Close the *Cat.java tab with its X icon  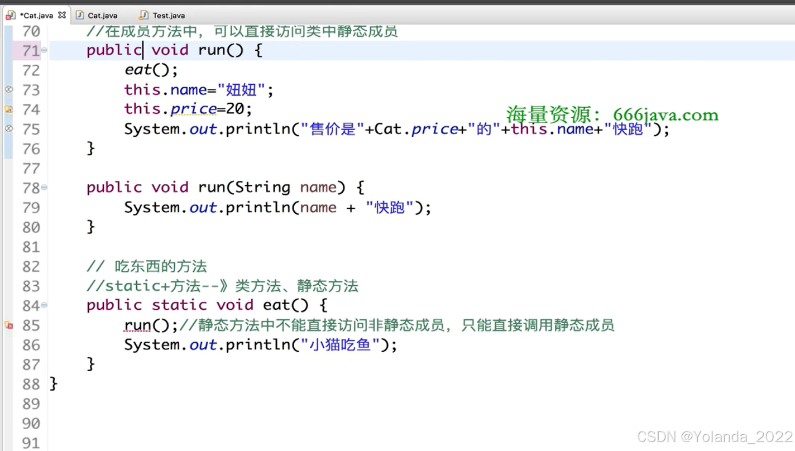pos(62,15)
